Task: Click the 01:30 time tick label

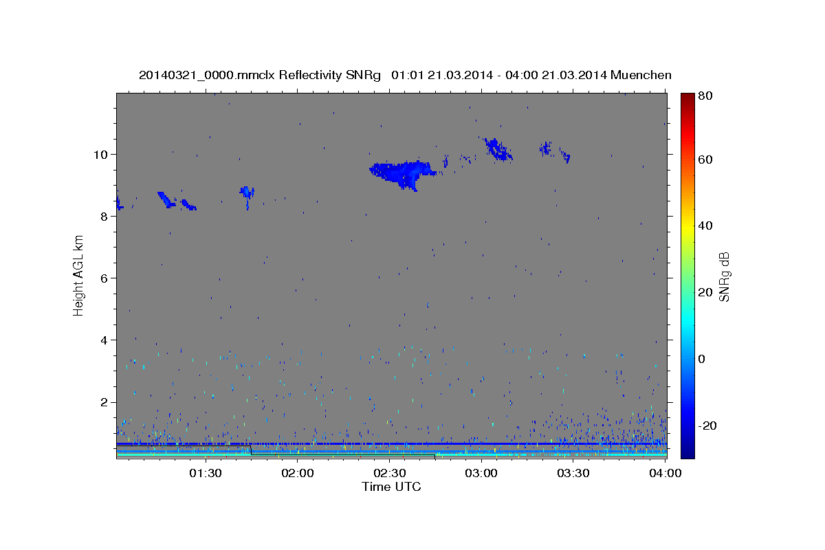Action: [205, 474]
